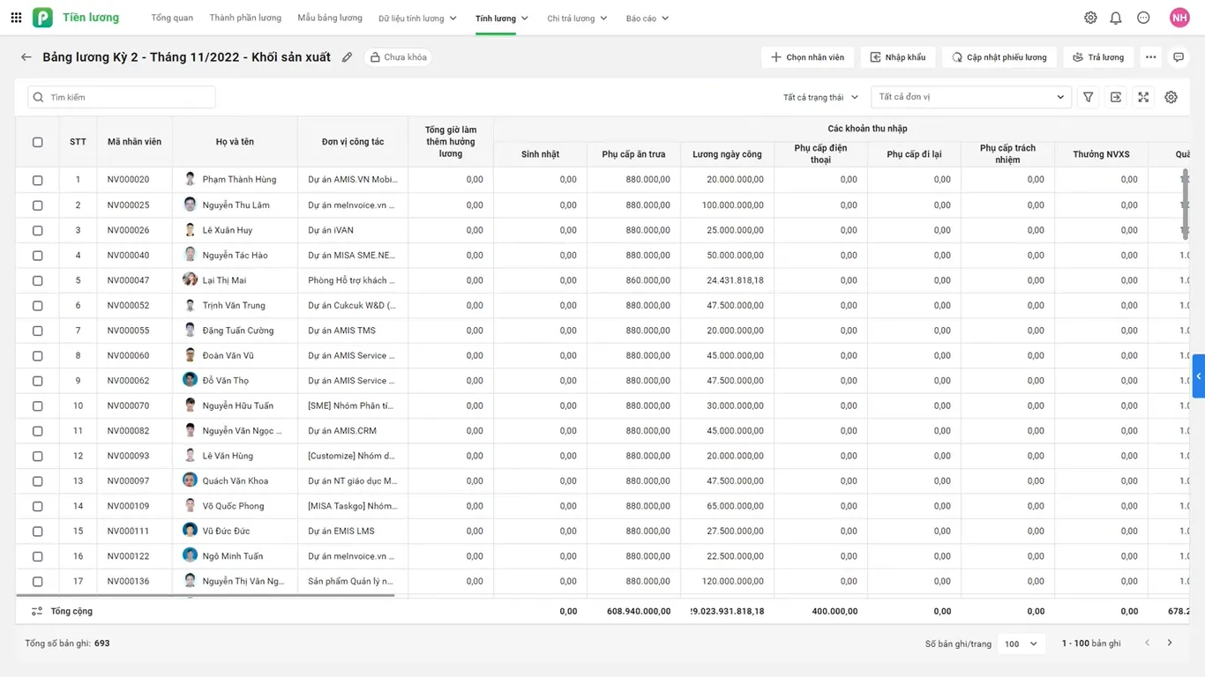Toggle the select-all header checkbox

(x=37, y=142)
